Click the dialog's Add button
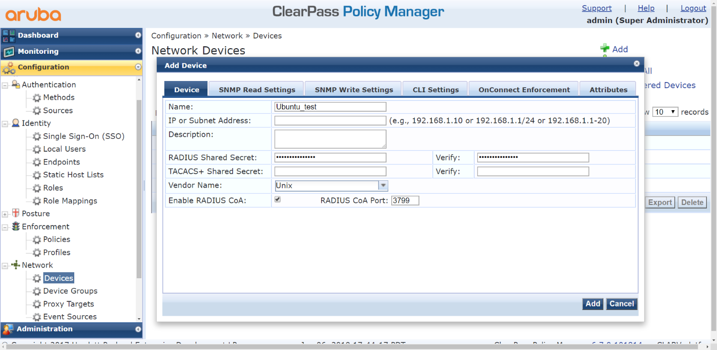 coord(593,304)
